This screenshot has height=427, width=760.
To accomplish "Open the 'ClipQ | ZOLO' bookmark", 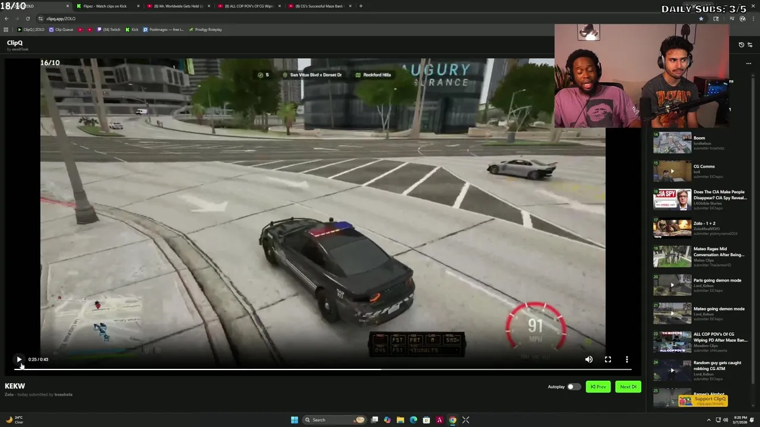I will [x=31, y=30].
